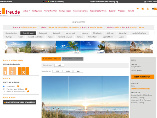This screenshot has height=118, width=157.
Task: Select Holzoptik category tab
Action: 84,33
